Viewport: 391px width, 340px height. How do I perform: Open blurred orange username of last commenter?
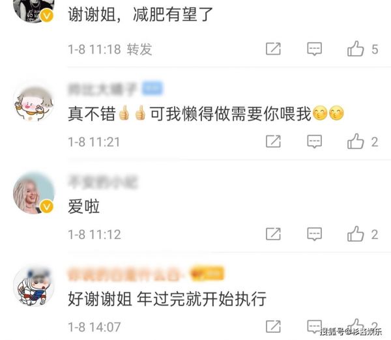point(124,274)
